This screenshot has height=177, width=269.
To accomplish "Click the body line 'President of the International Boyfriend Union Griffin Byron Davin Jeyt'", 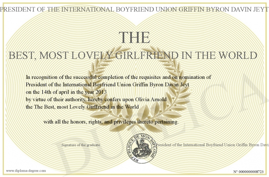I will tap(107, 85).
